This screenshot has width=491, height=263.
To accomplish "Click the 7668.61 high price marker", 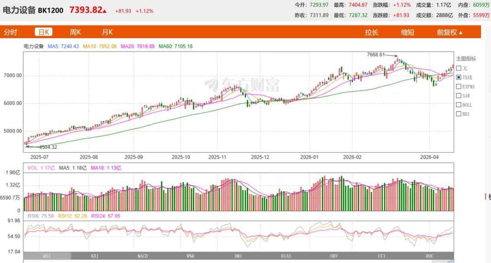I will 376,55.
